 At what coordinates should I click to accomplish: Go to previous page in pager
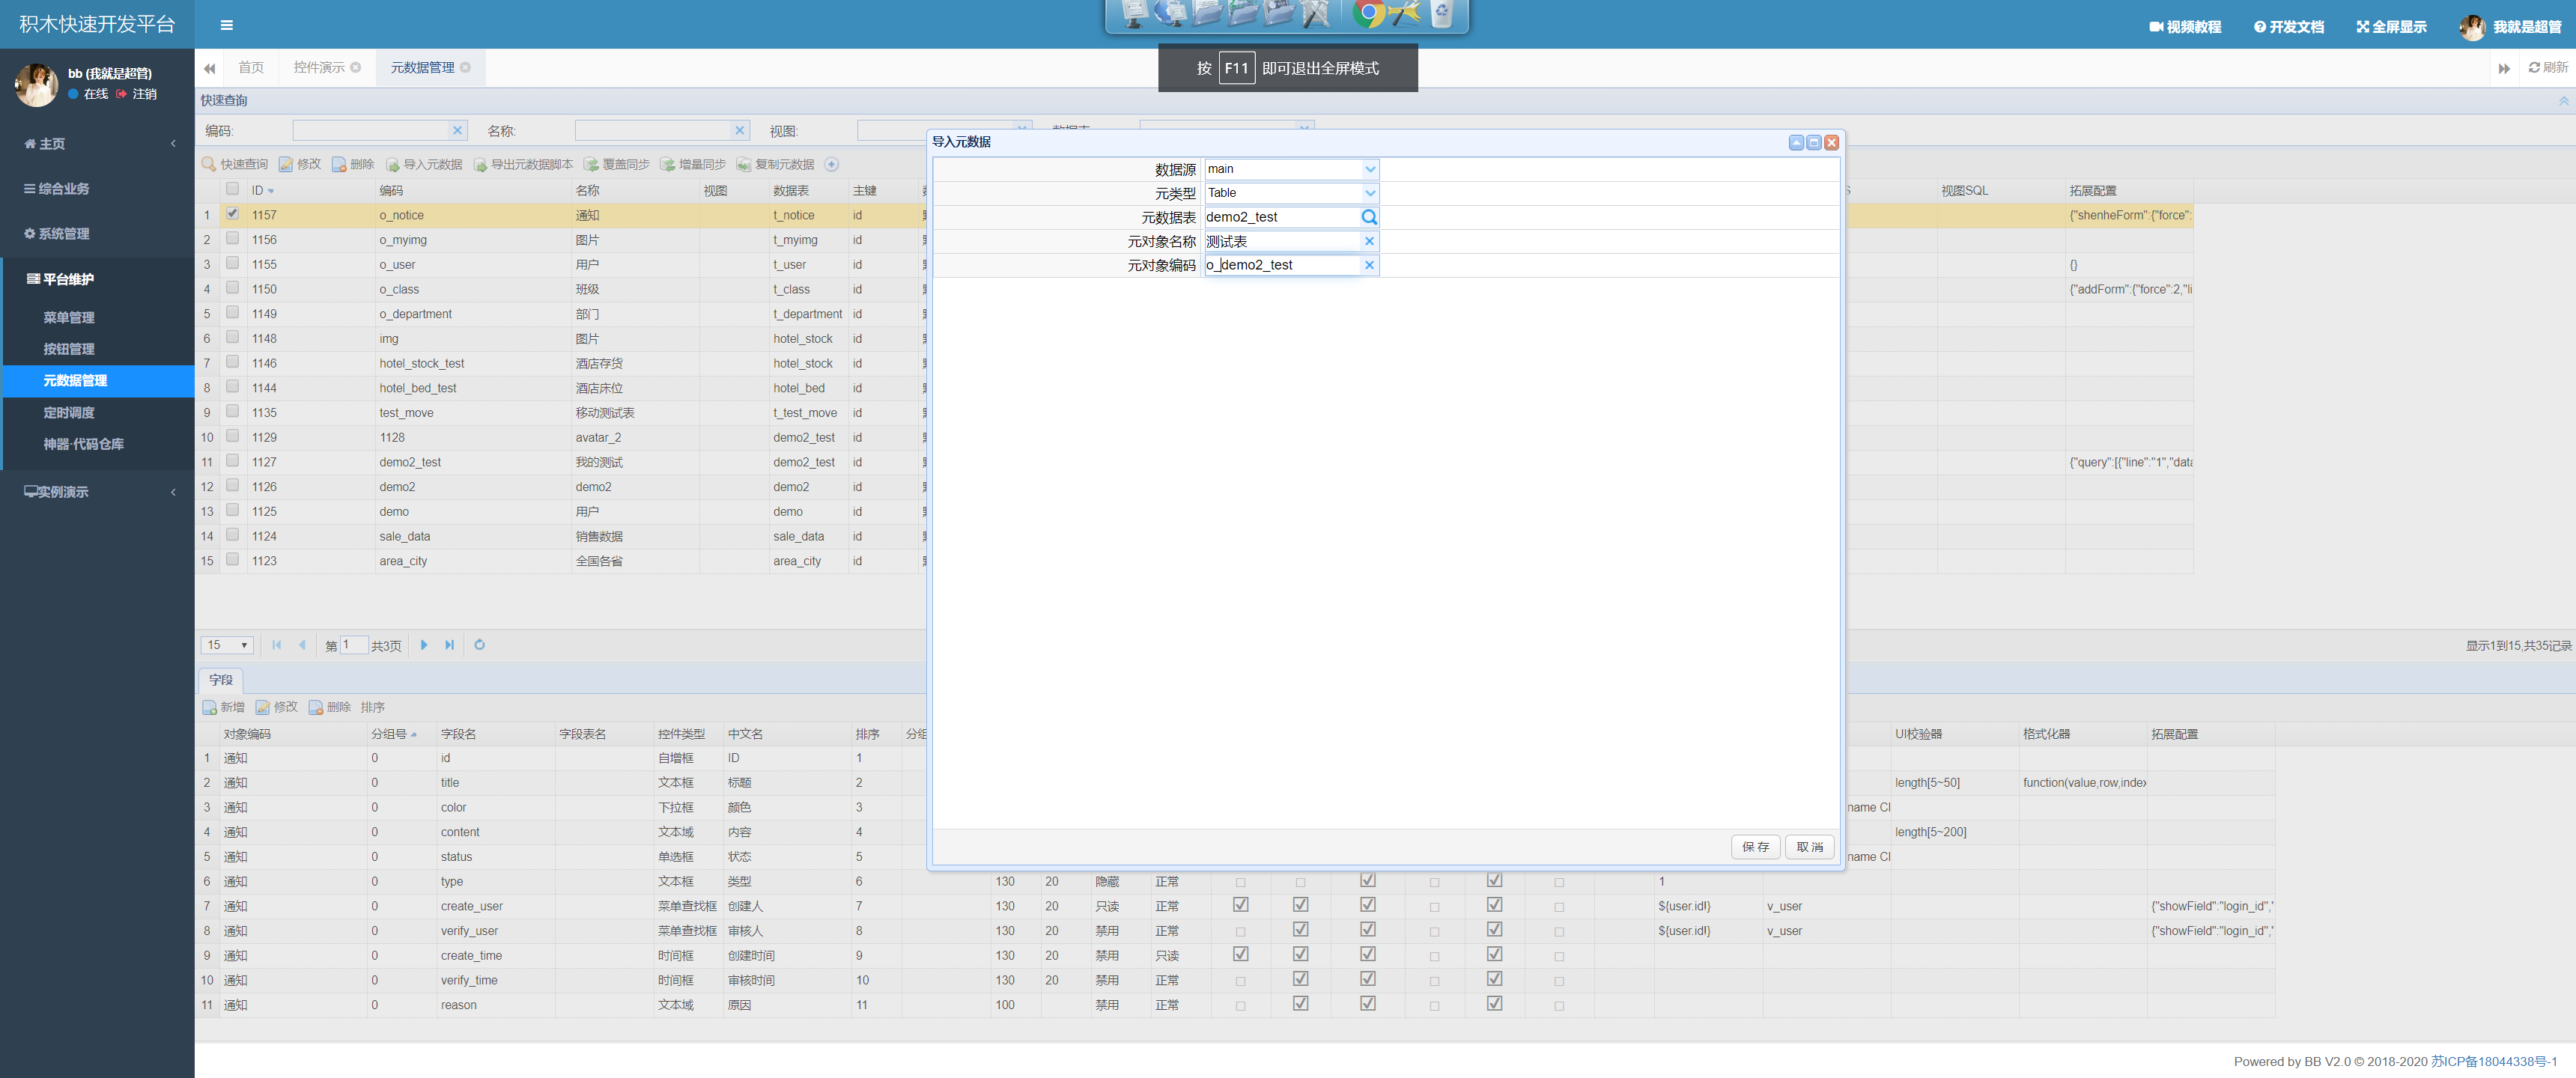[x=302, y=645]
